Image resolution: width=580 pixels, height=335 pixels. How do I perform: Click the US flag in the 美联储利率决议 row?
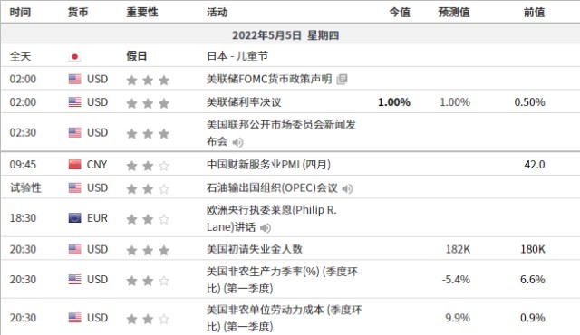pyautogui.click(x=74, y=102)
